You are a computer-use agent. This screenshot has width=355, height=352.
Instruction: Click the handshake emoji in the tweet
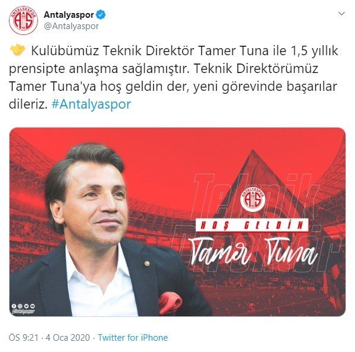(18, 50)
